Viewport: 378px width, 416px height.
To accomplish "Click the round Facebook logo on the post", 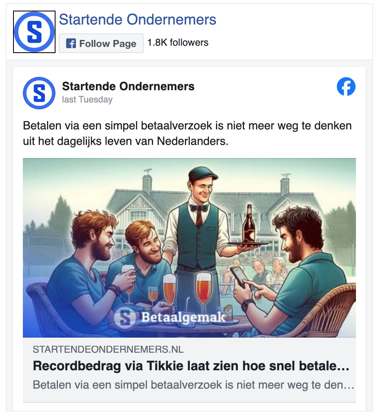I will coord(346,87).
